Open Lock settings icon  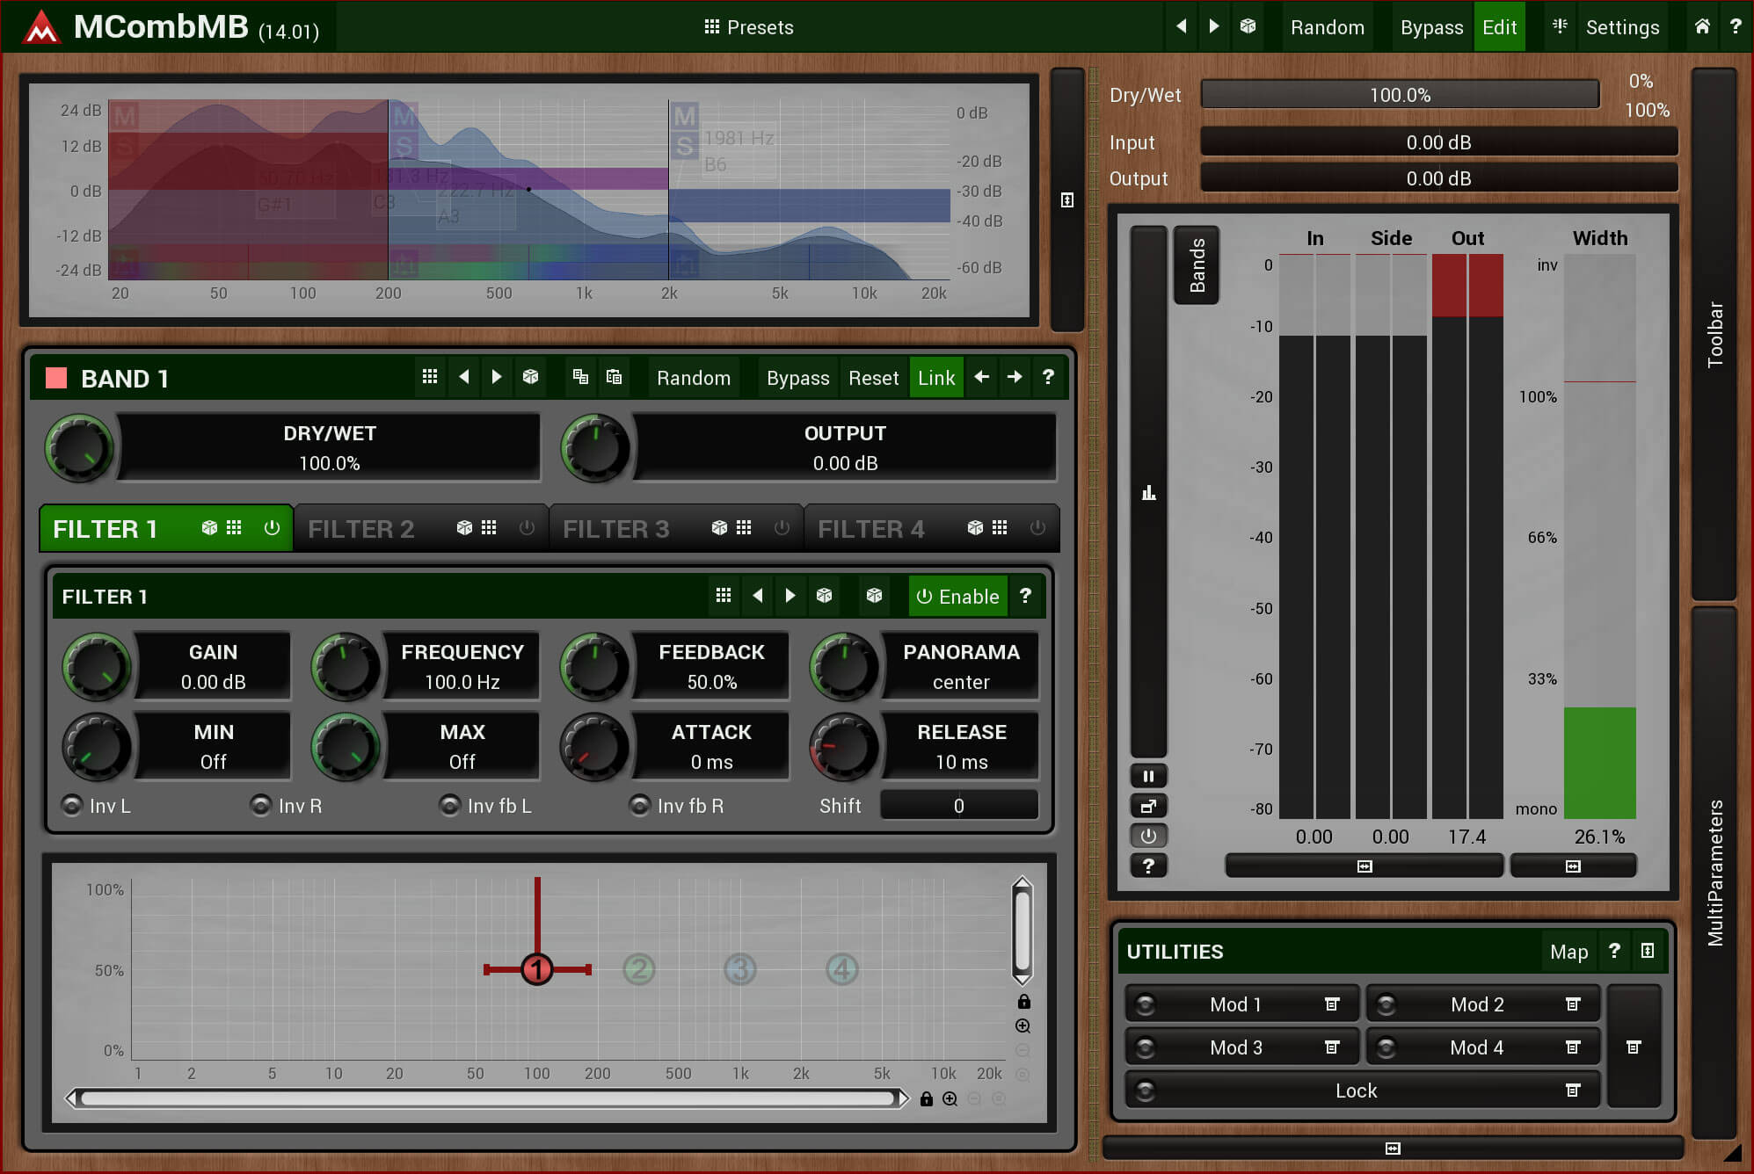(x=1573, y=1091)
